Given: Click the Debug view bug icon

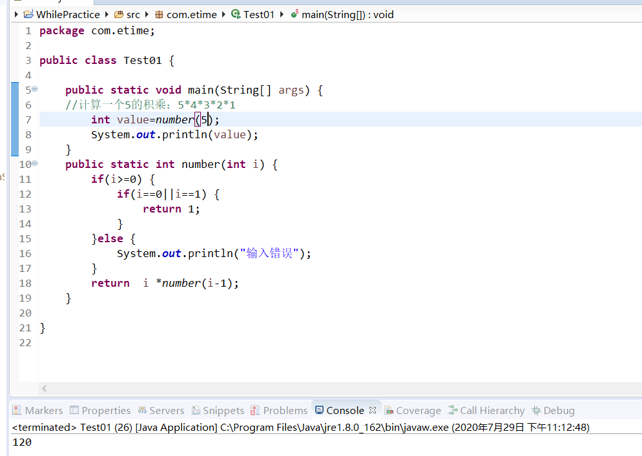Looking at the screenshot, I should pos(536,410).
